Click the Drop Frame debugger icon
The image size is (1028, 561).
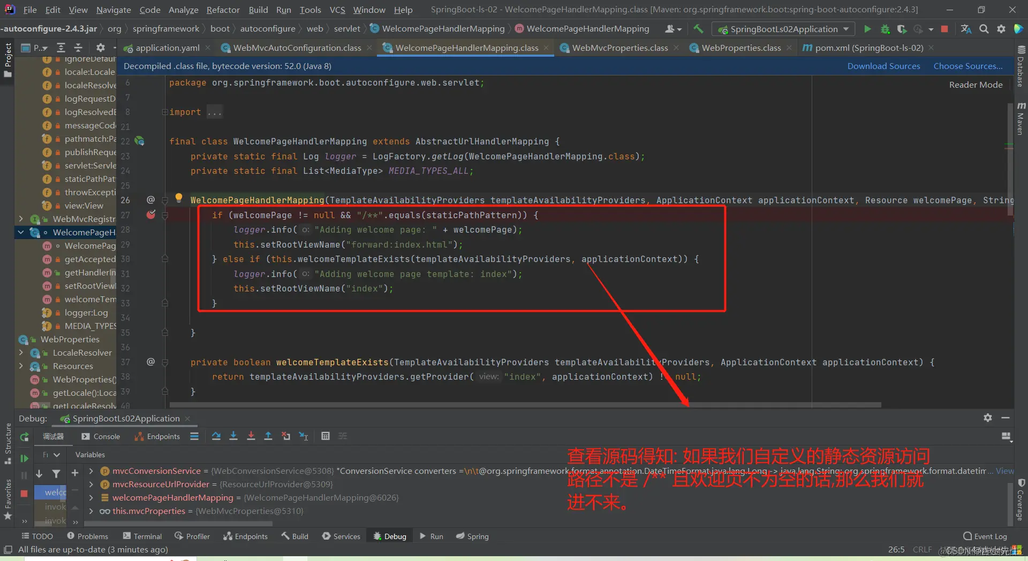286,436
